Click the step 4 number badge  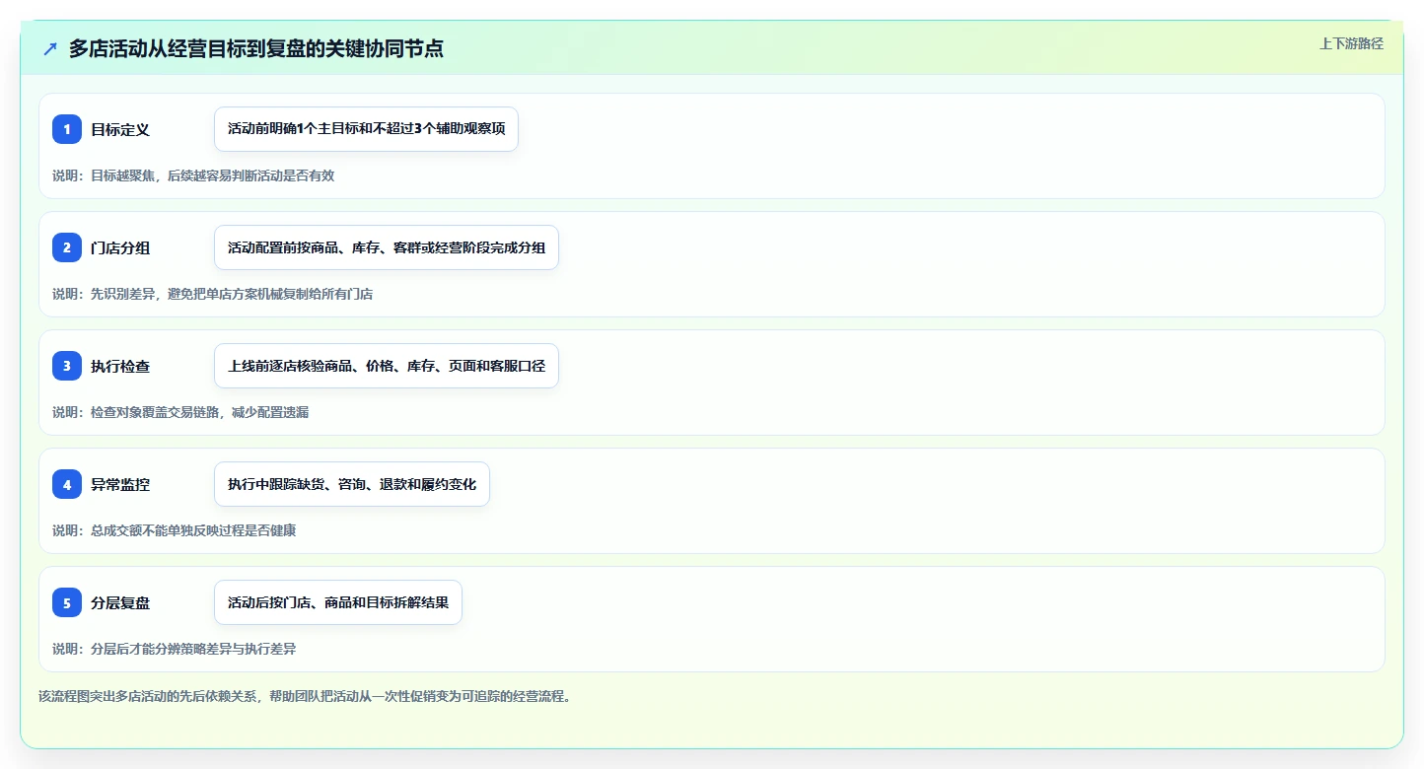(x=67, y=484)
